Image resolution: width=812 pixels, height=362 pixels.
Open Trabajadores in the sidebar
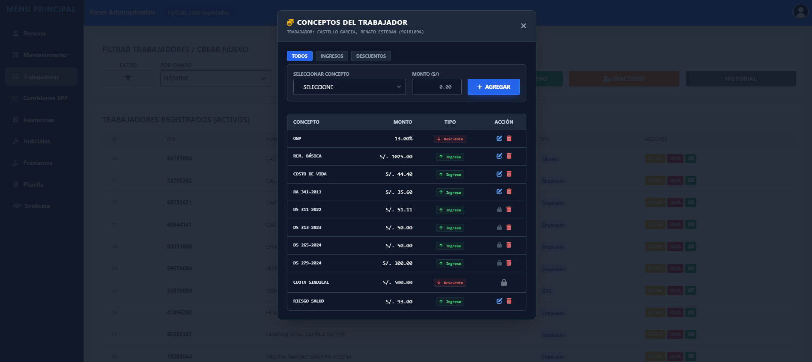(x=42, y=77)
